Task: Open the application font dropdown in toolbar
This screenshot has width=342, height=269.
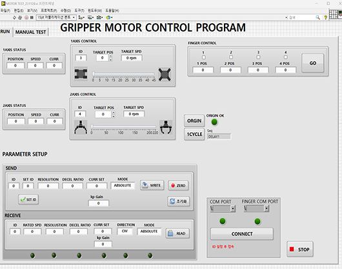Action: click(56, 17)
